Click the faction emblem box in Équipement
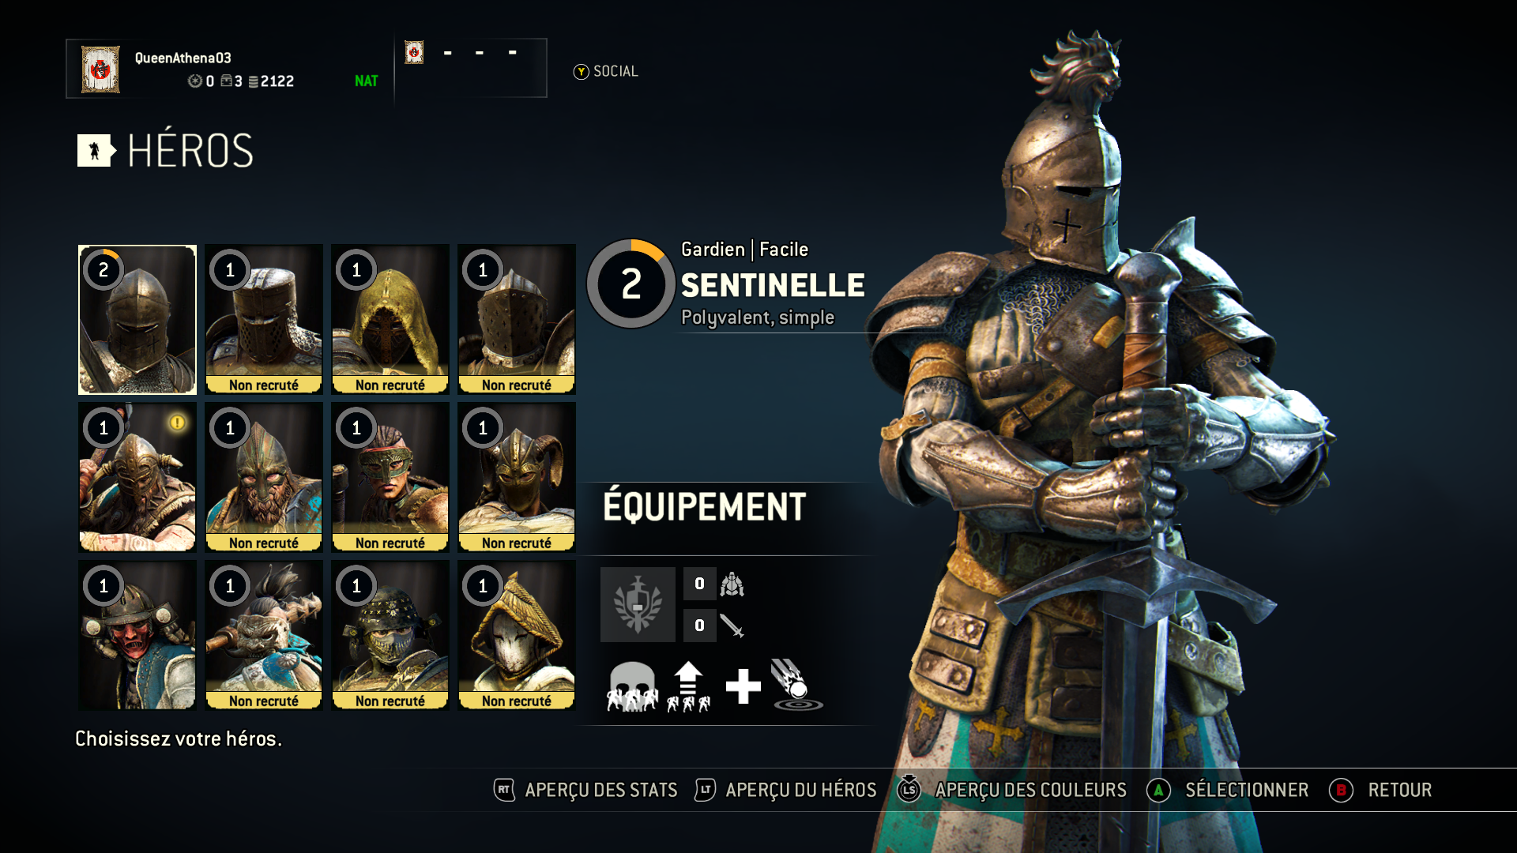 pos(638,604)
